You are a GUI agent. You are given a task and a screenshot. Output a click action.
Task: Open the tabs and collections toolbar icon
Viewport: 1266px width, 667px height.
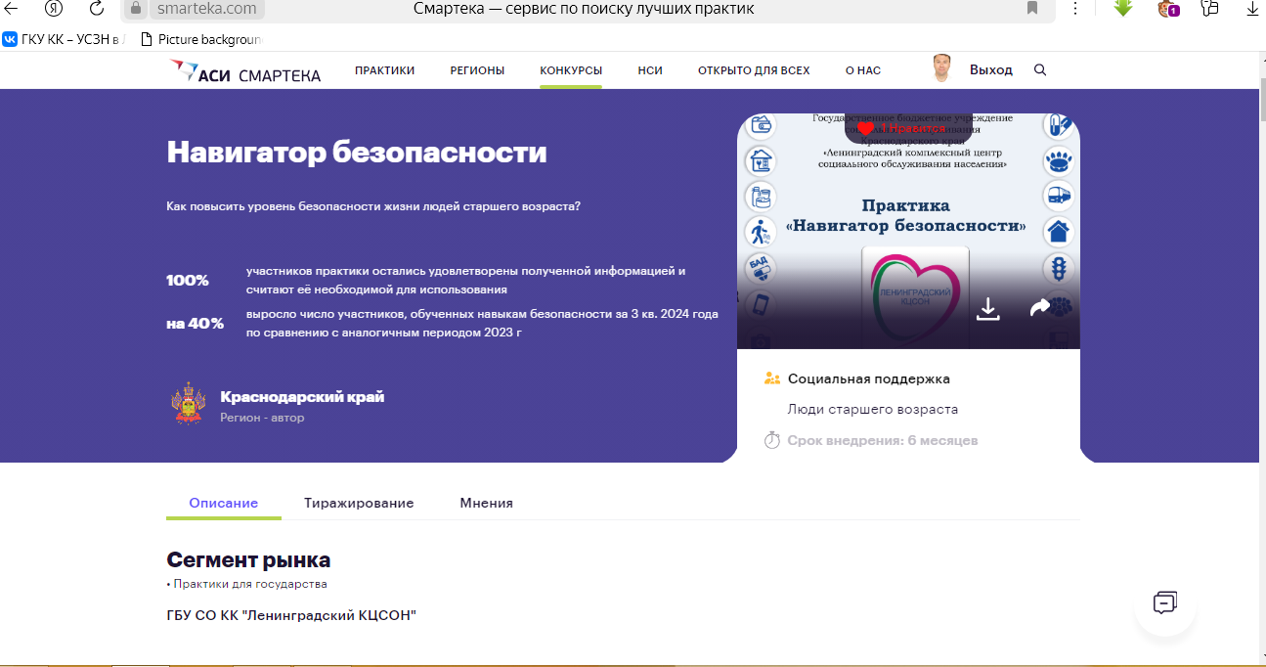click(1210, 9)
